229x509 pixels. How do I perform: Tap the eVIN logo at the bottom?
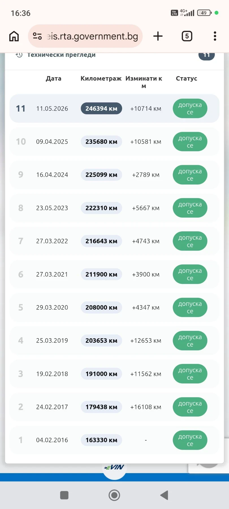coord(114,467)
